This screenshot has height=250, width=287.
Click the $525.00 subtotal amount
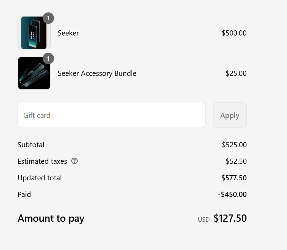pyautogui.click(x=234, y=145)
